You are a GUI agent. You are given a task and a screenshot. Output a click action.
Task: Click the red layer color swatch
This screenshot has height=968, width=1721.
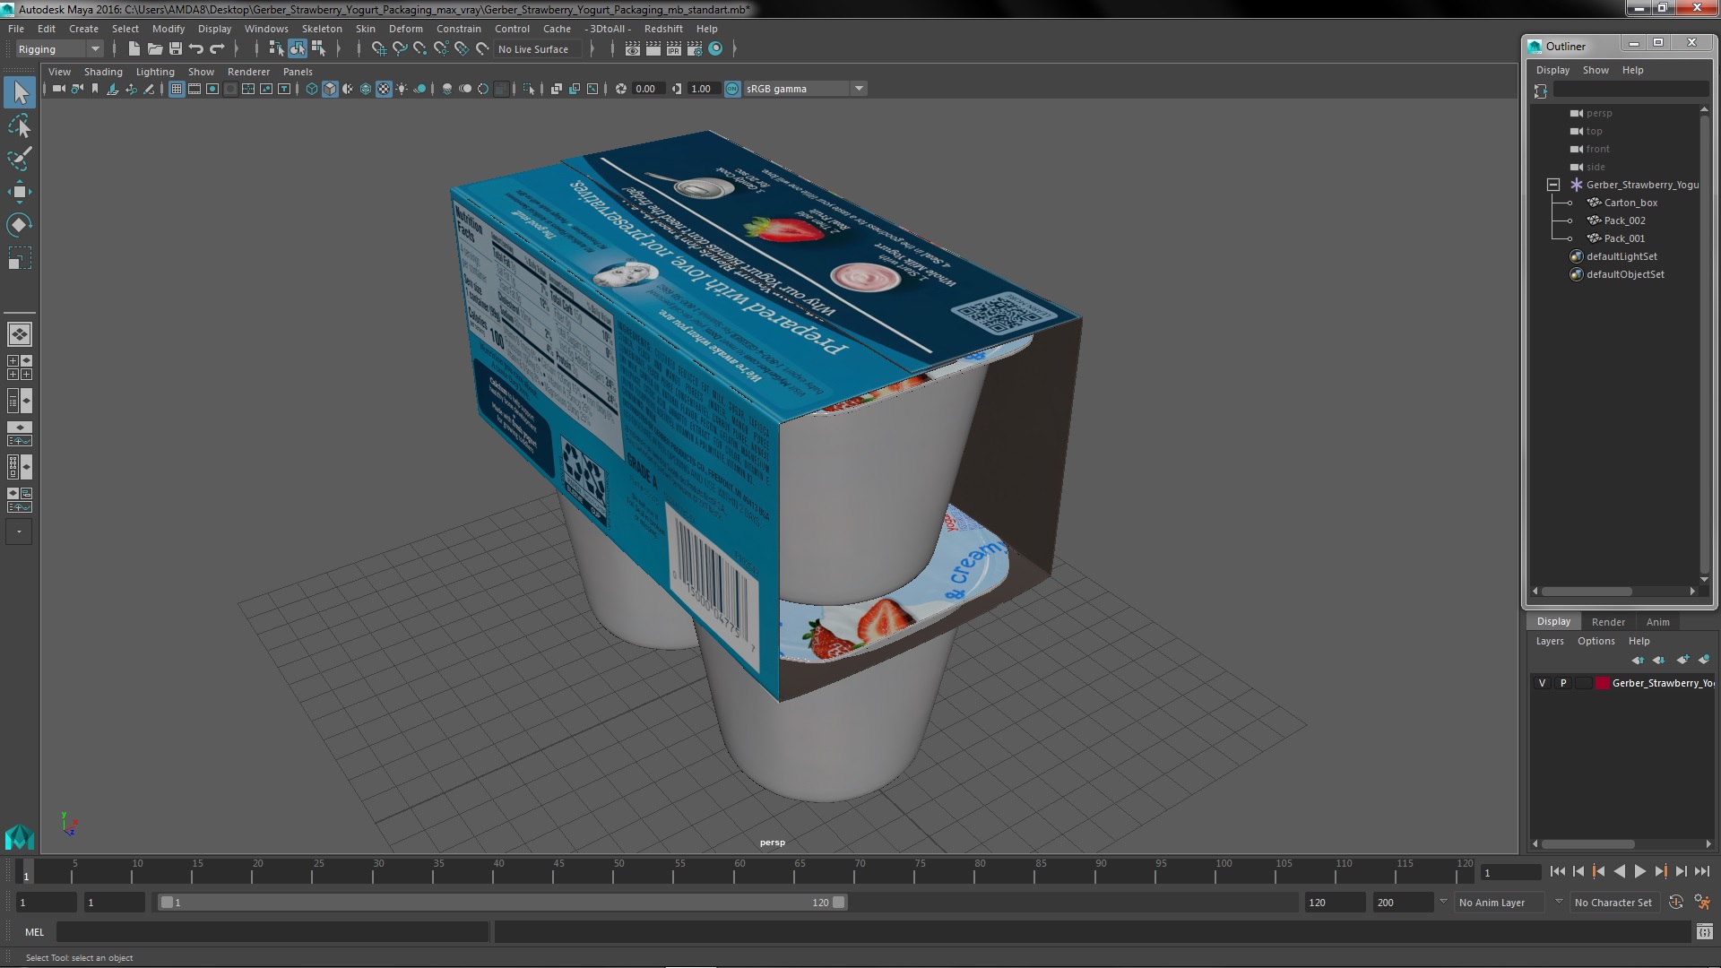pos(1602,683)
